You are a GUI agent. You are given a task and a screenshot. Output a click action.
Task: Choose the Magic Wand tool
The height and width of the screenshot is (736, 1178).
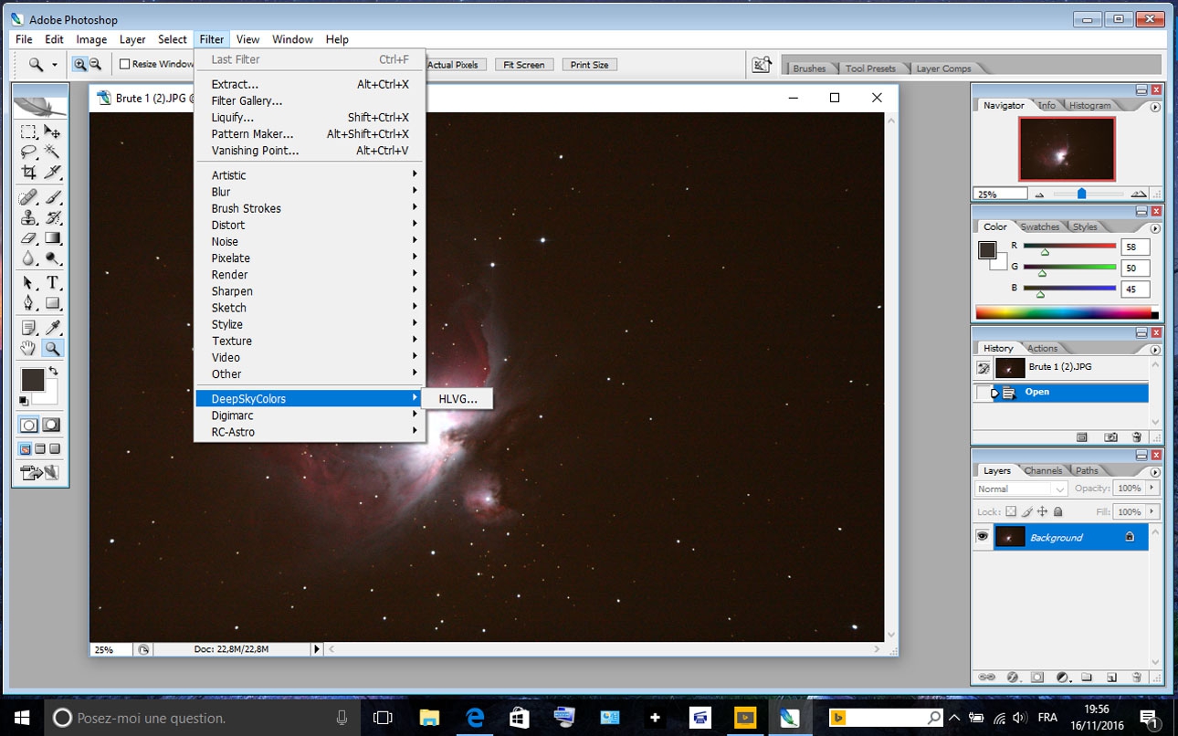tap(53, 152)
